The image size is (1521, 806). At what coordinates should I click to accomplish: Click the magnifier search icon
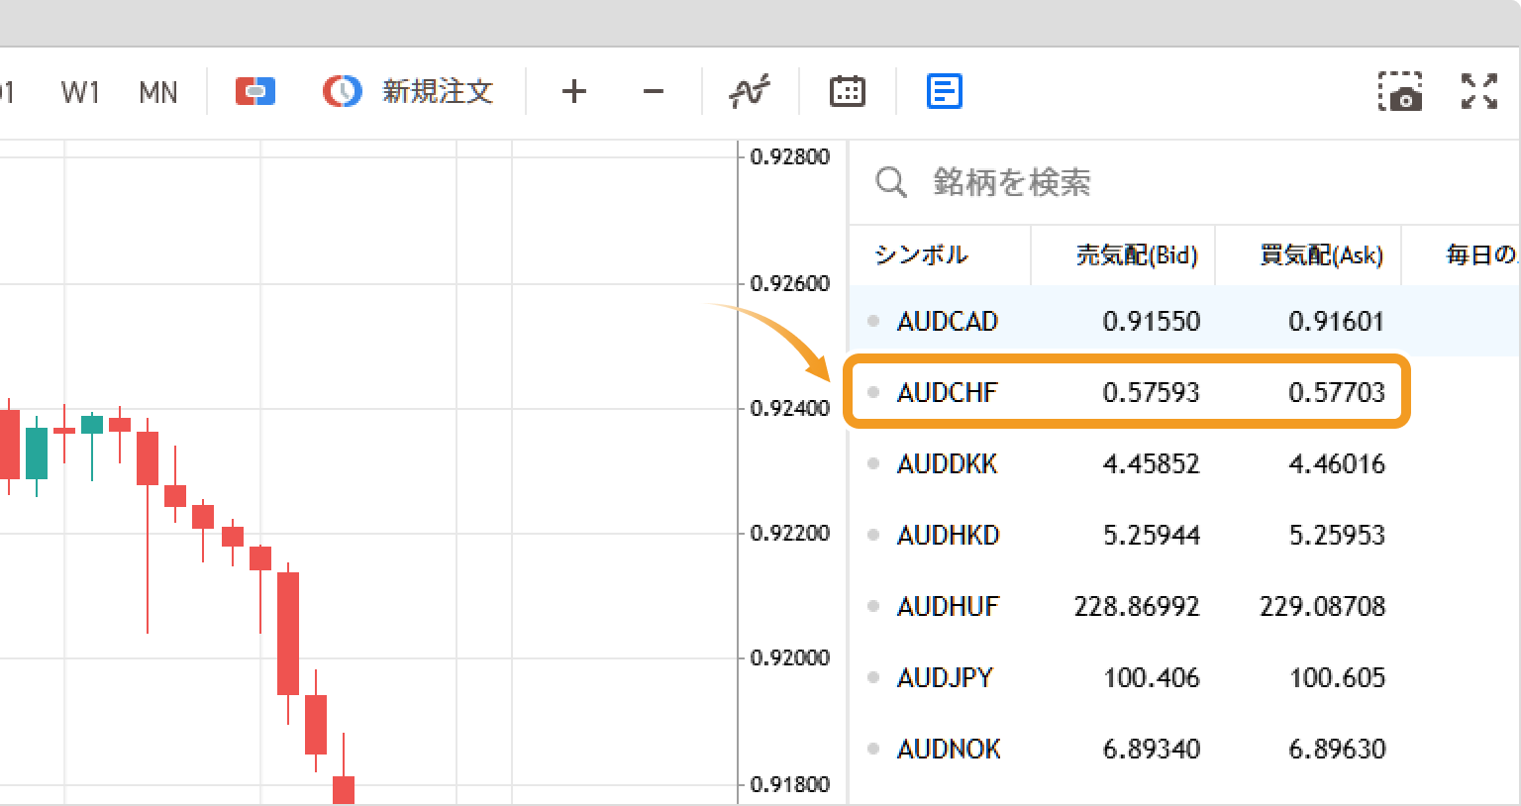point(891,182)
